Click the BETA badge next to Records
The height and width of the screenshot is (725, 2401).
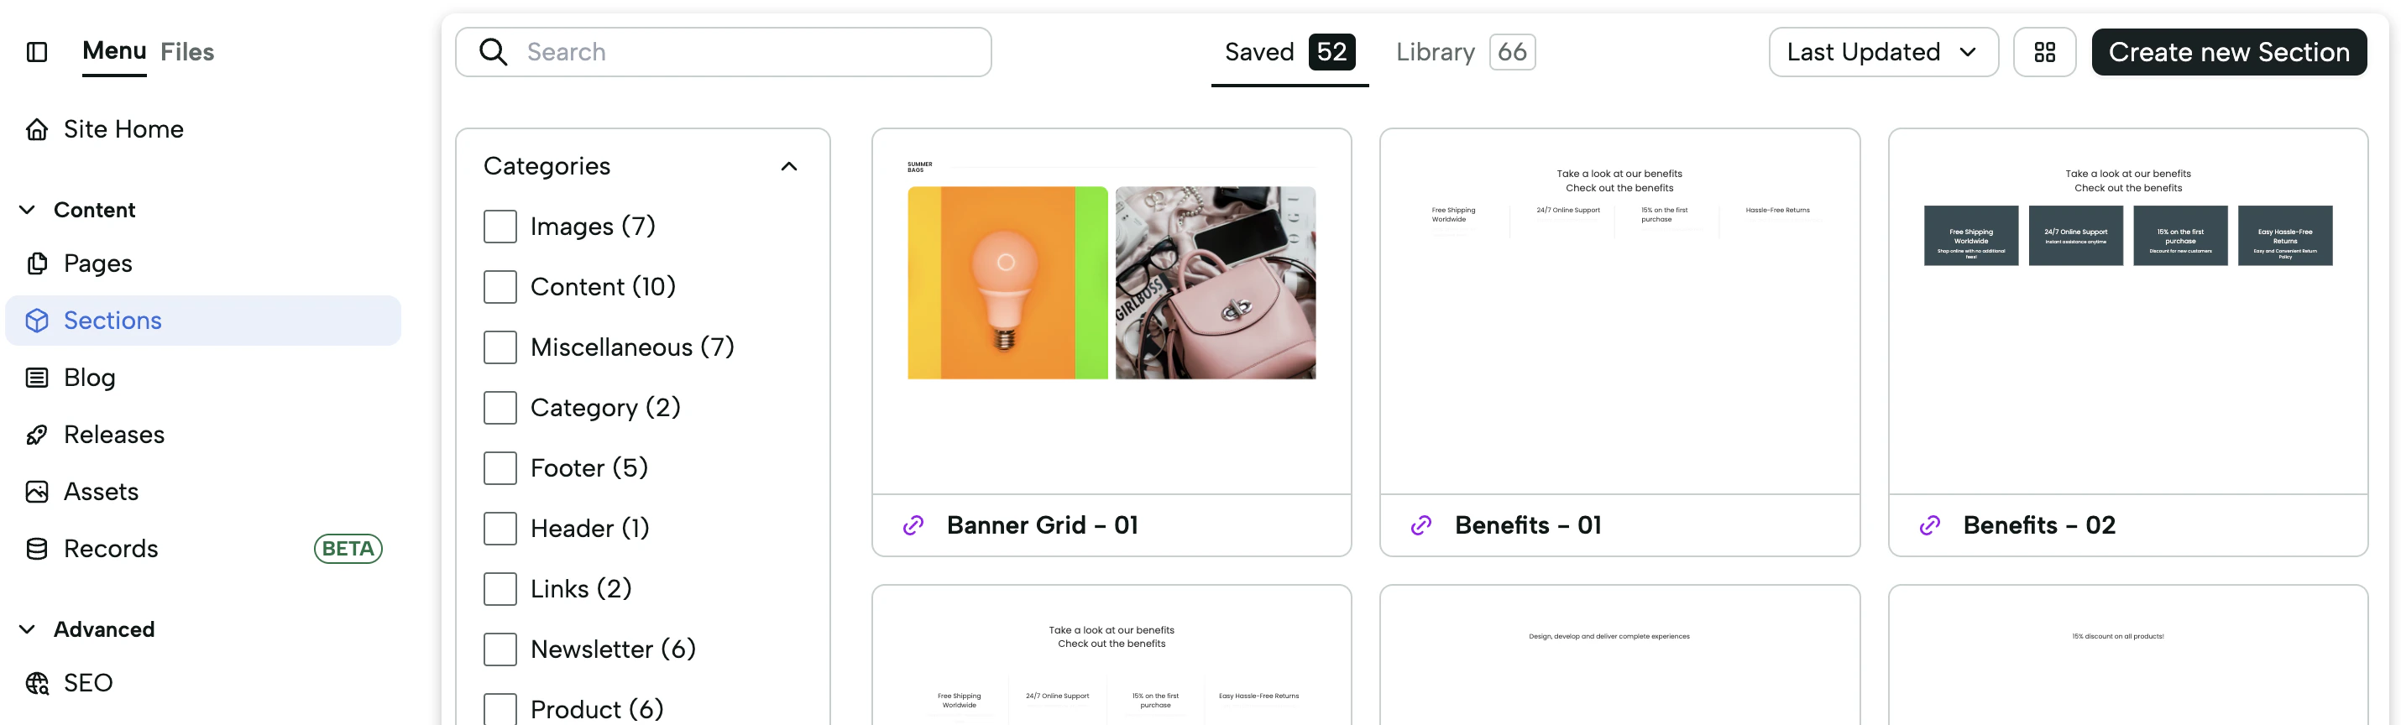(348, 549)
